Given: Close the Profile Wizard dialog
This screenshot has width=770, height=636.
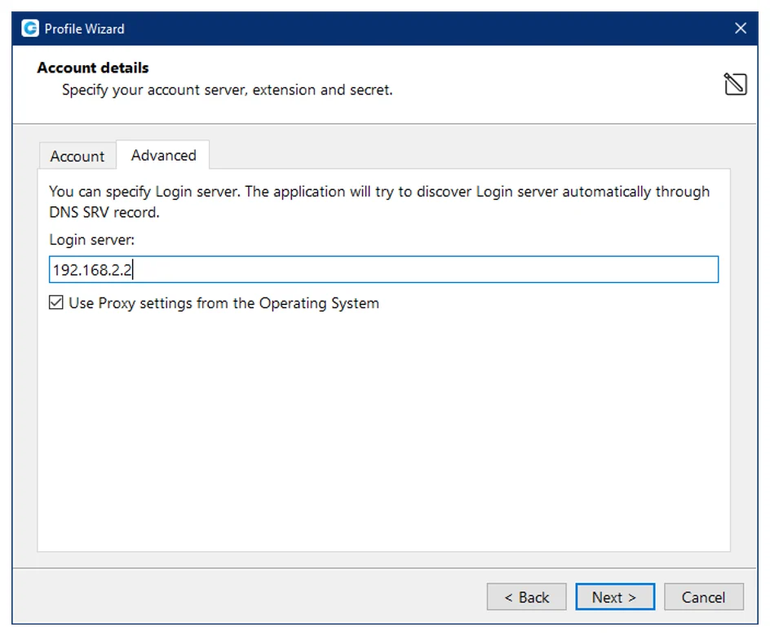Looking at the screenshot, I should (740, 29).
